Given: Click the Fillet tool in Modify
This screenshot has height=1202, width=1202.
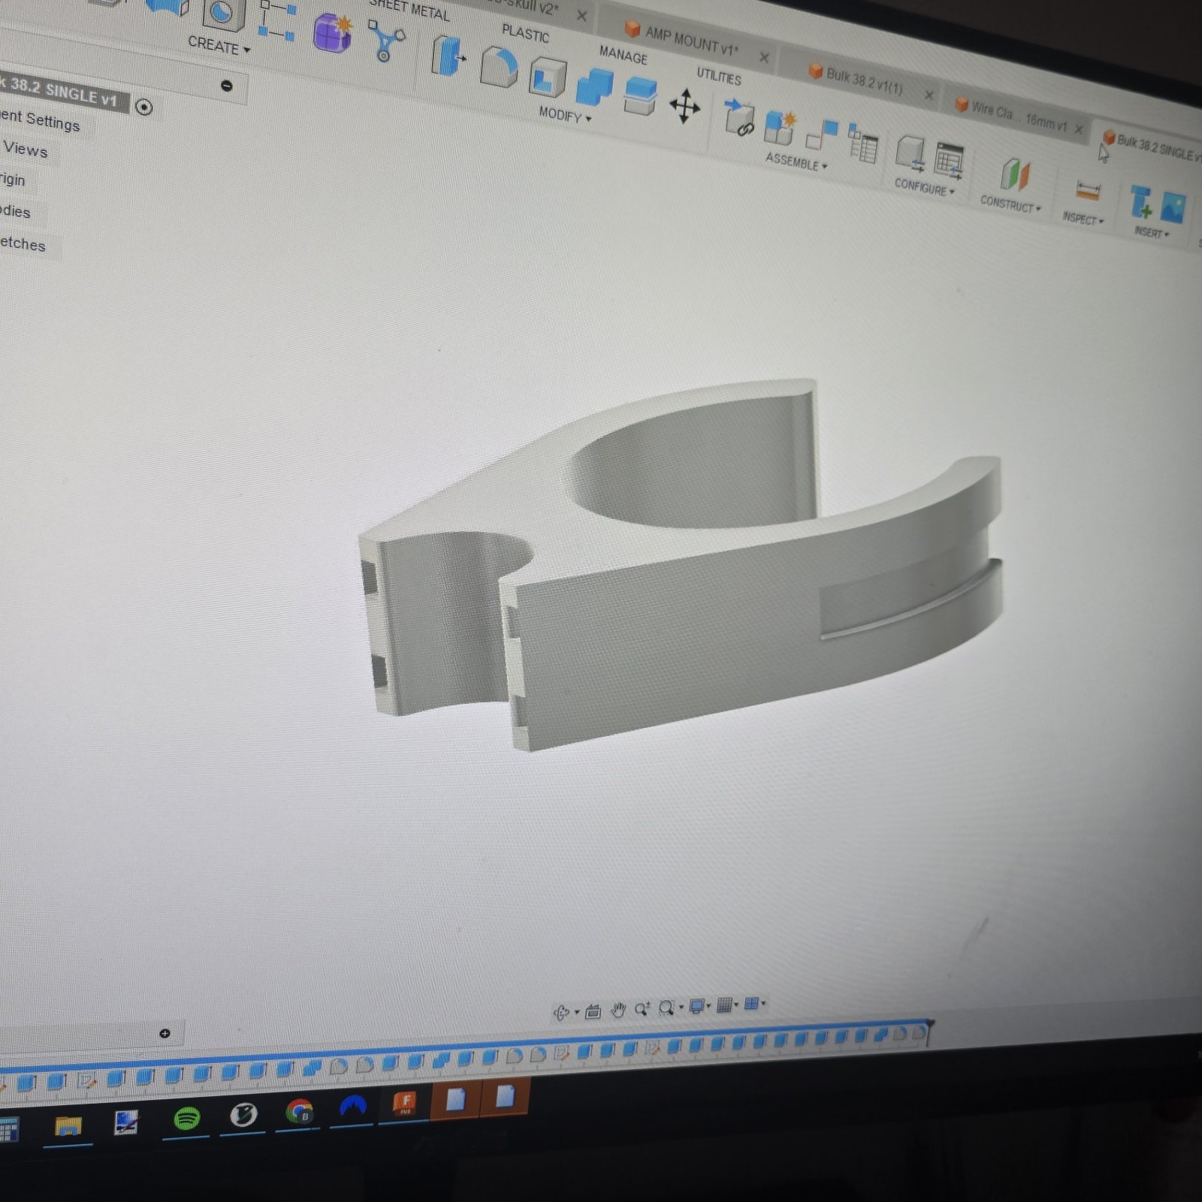Looking at the screenshot, I should pos(499,68).
